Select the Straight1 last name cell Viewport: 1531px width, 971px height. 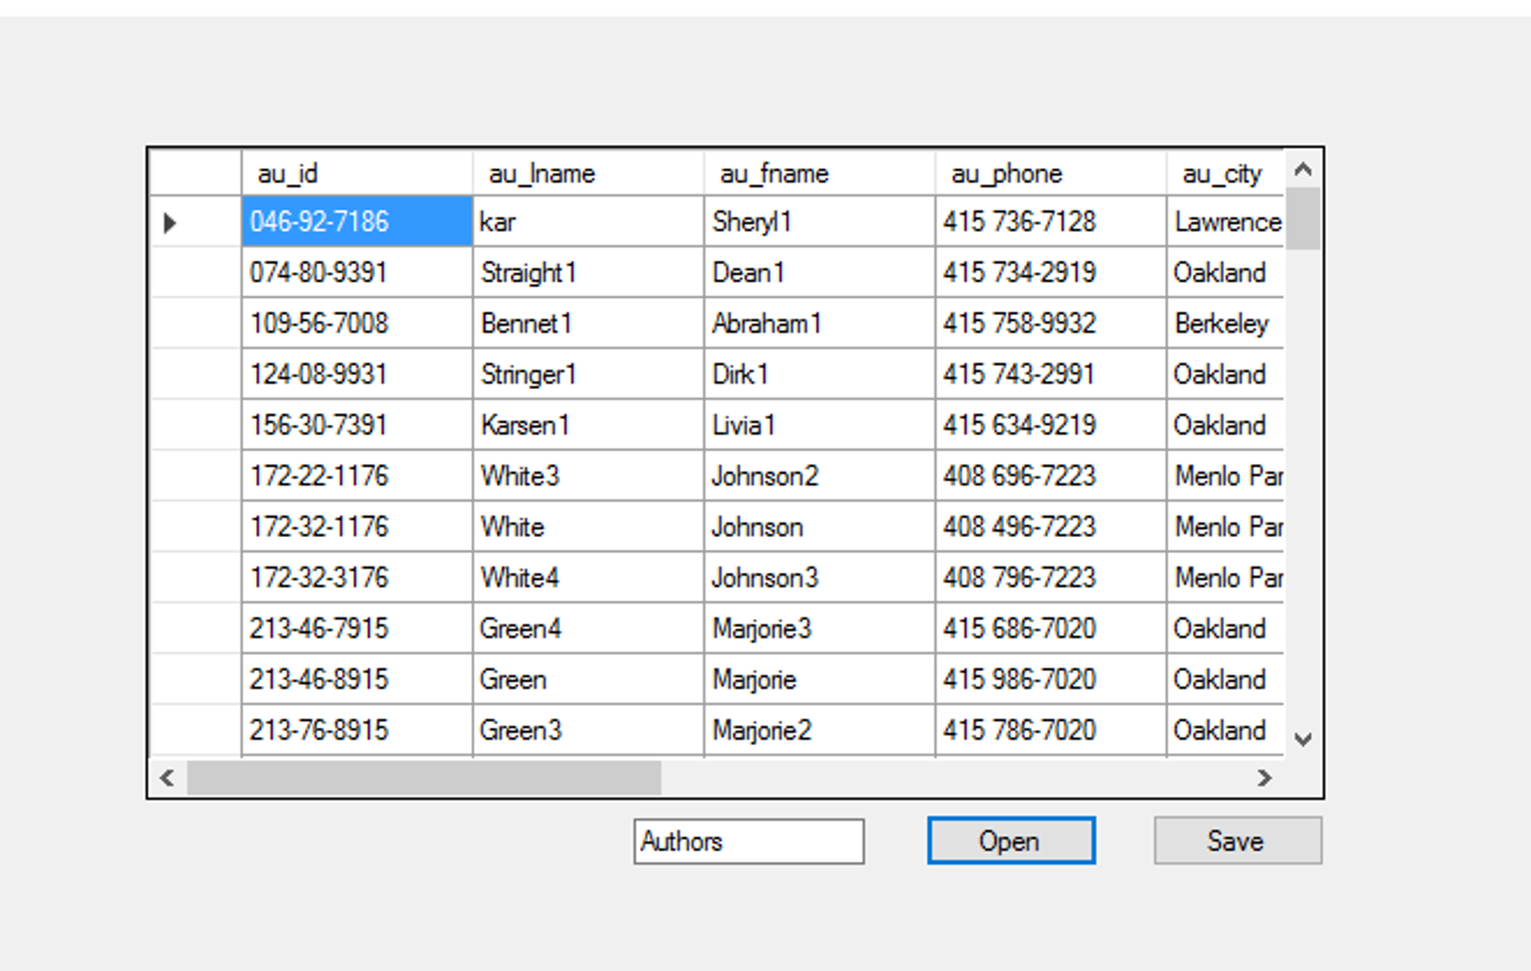click(587, 272)
